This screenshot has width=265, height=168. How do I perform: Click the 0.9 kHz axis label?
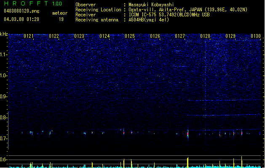(3, 97)
